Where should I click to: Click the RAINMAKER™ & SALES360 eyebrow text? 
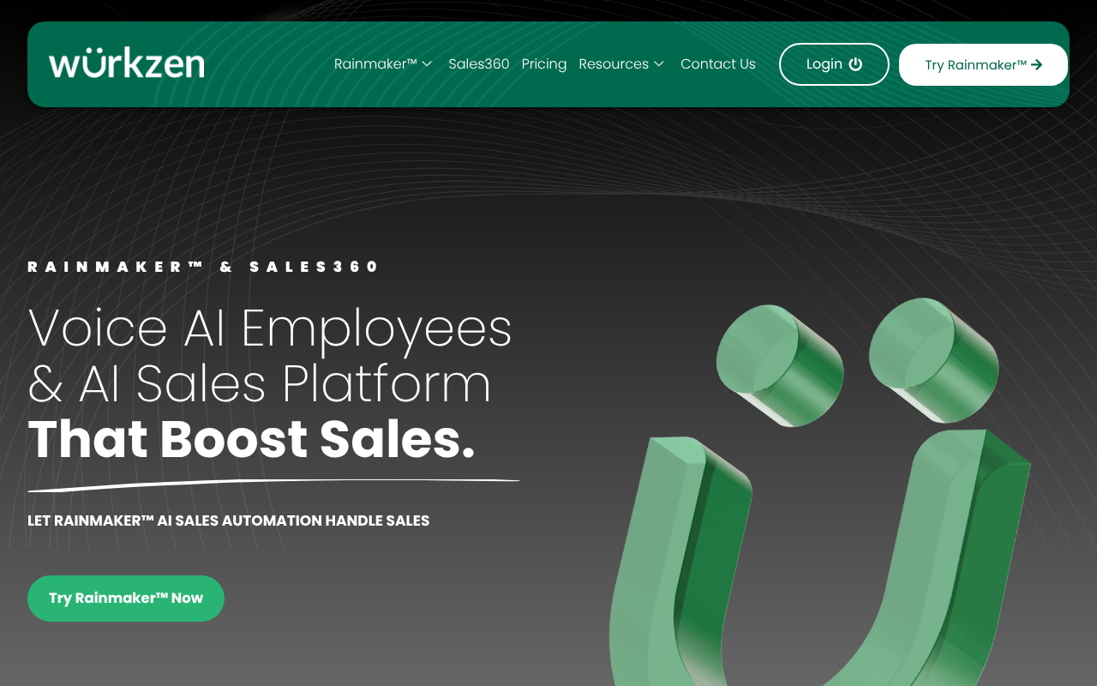(203, 267)
